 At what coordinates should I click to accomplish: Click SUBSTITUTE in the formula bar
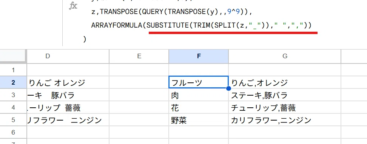[x=167, y=25]
